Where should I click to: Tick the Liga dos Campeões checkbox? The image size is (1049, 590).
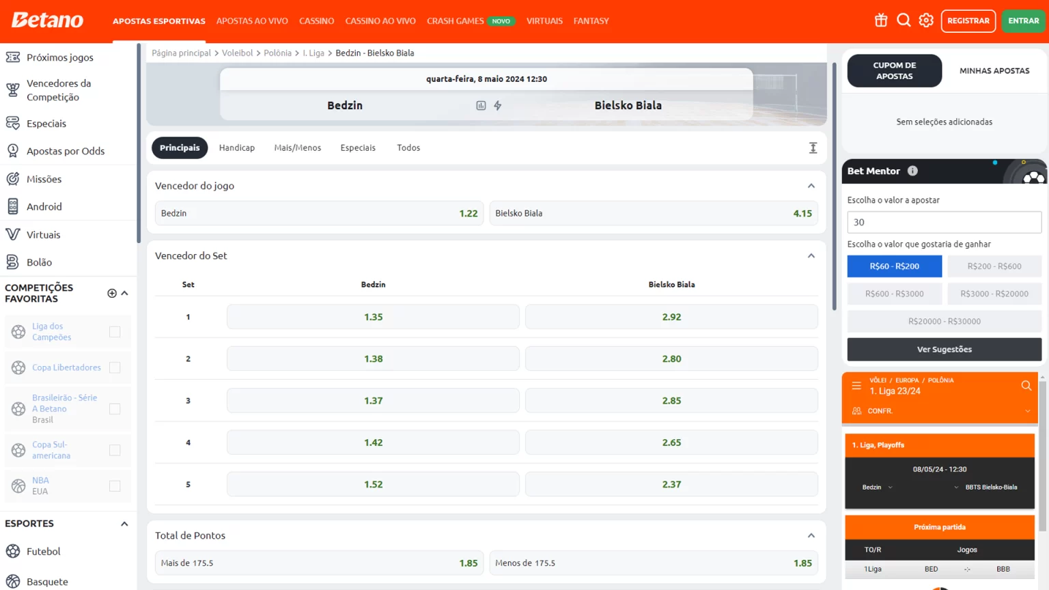[115, 332]
